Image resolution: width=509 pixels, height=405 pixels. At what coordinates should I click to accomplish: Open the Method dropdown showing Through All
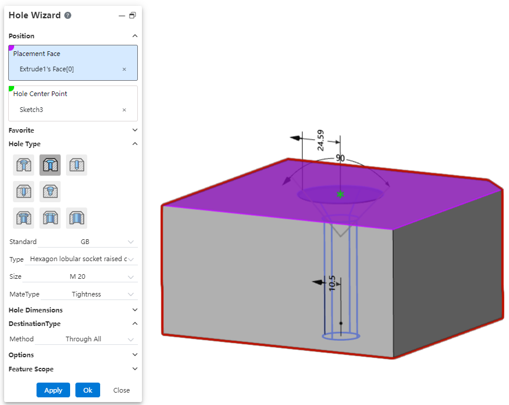tap(86, 339)
